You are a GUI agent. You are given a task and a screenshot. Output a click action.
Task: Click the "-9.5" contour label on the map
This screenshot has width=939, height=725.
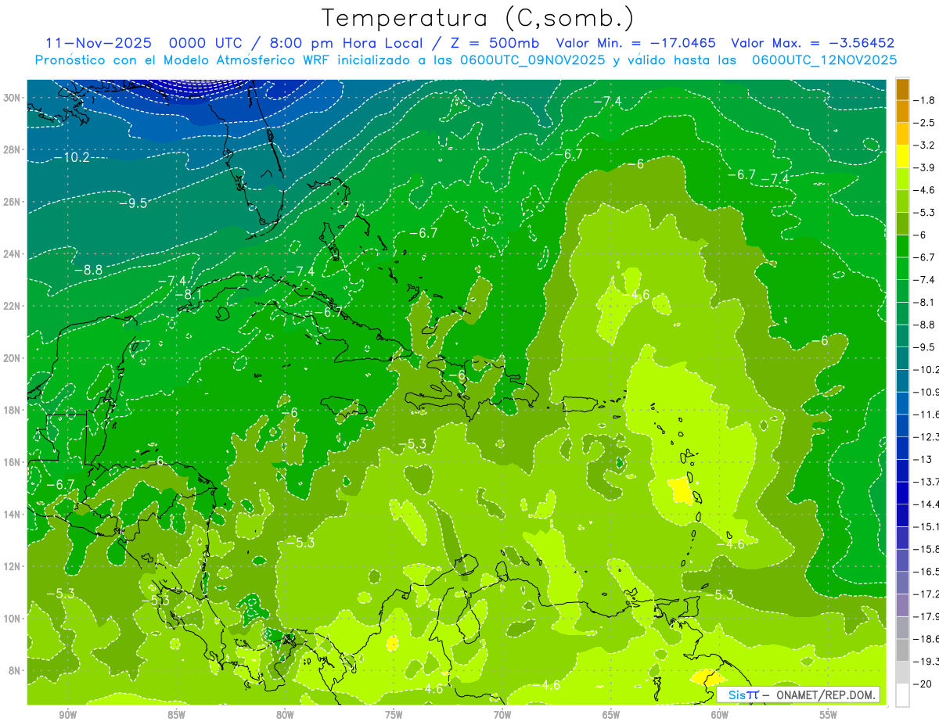coord(133,203)
